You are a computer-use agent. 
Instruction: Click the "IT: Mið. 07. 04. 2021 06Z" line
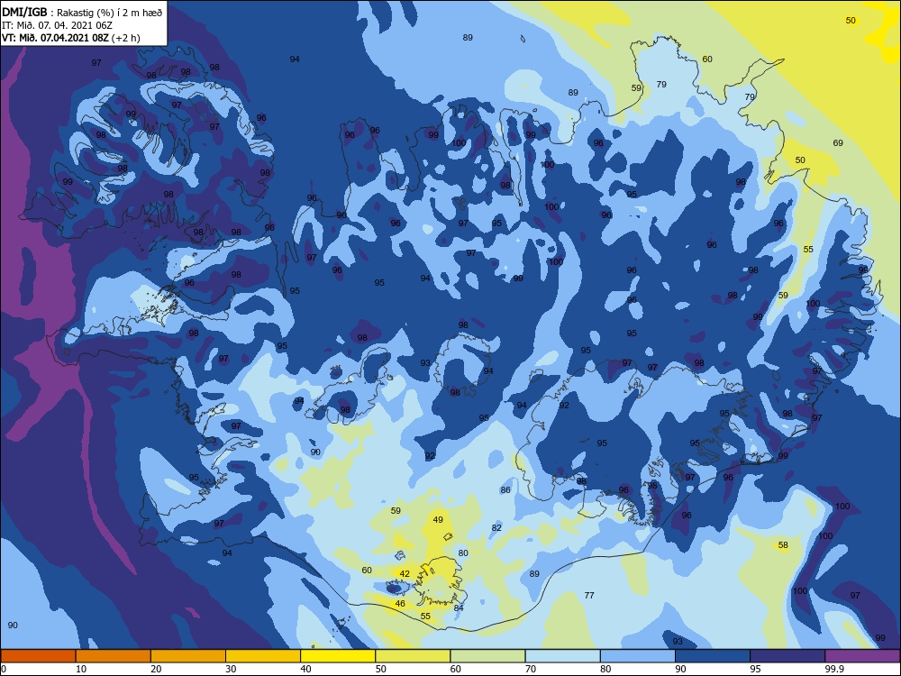[x=58, y=25]
